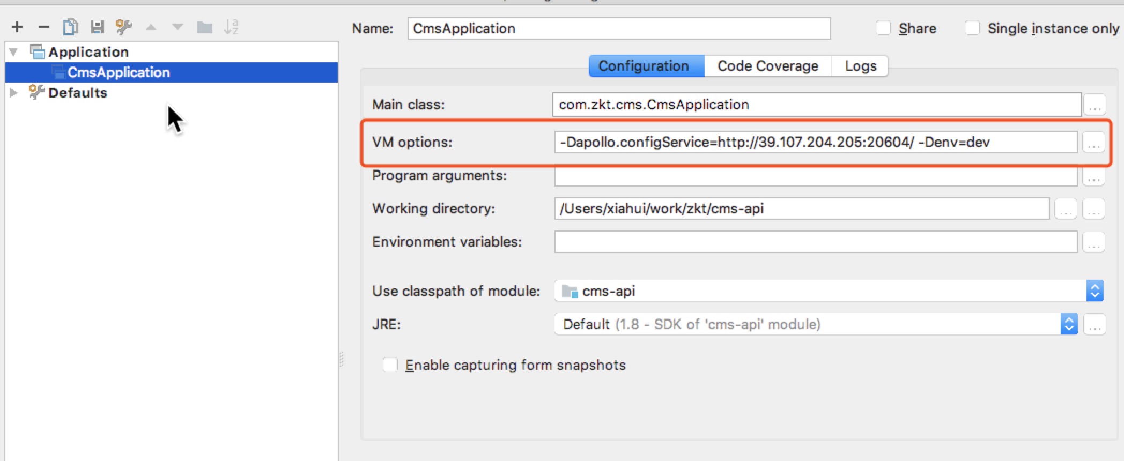Click the save configuration floppy disk icon
The width and height of the screenshot is (1124, 461).
tap(97, 27)
